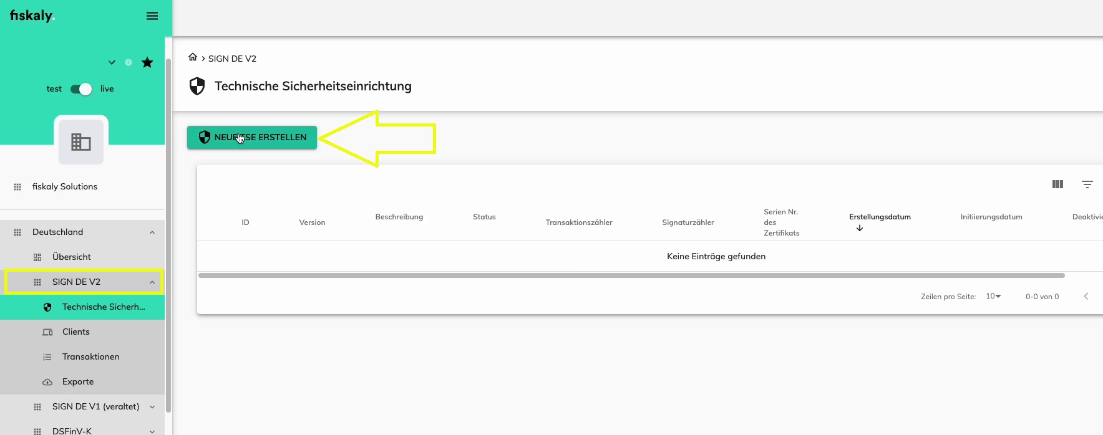The width and height of the screenshot is (1103, 435).
Task: Click the home breadcrumb icon
Action: (x=193, y=57)
